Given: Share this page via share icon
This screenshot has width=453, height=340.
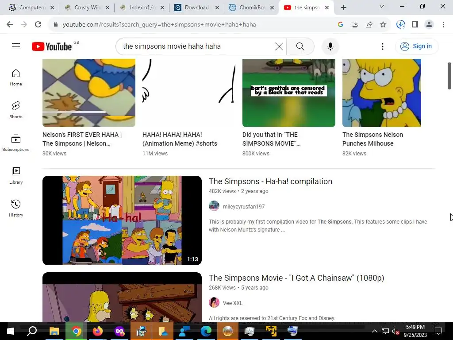Looking at the screenshot, I should tap(369, 24).
